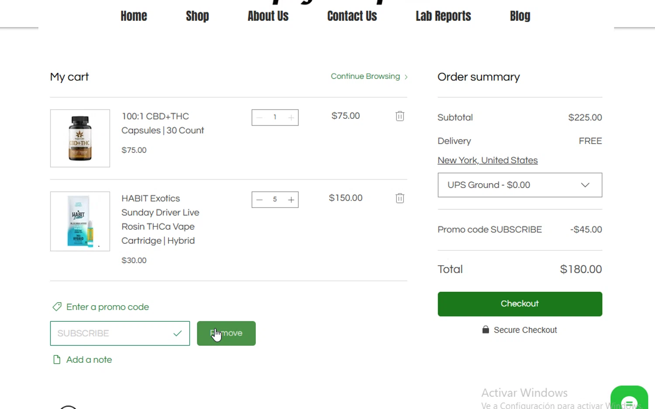Click the promo discount -$45.00

tap(586, 230)
